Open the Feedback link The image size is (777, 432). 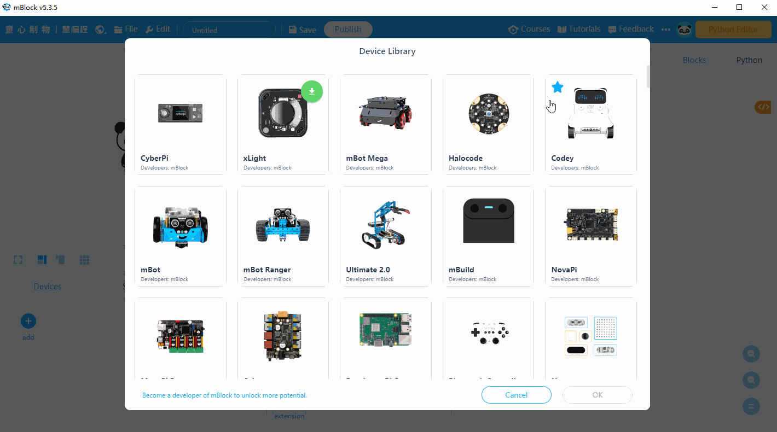point(630,29)
